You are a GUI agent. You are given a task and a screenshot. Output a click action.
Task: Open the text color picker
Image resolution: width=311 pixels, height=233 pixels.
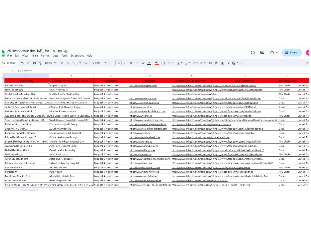[149, 63]
